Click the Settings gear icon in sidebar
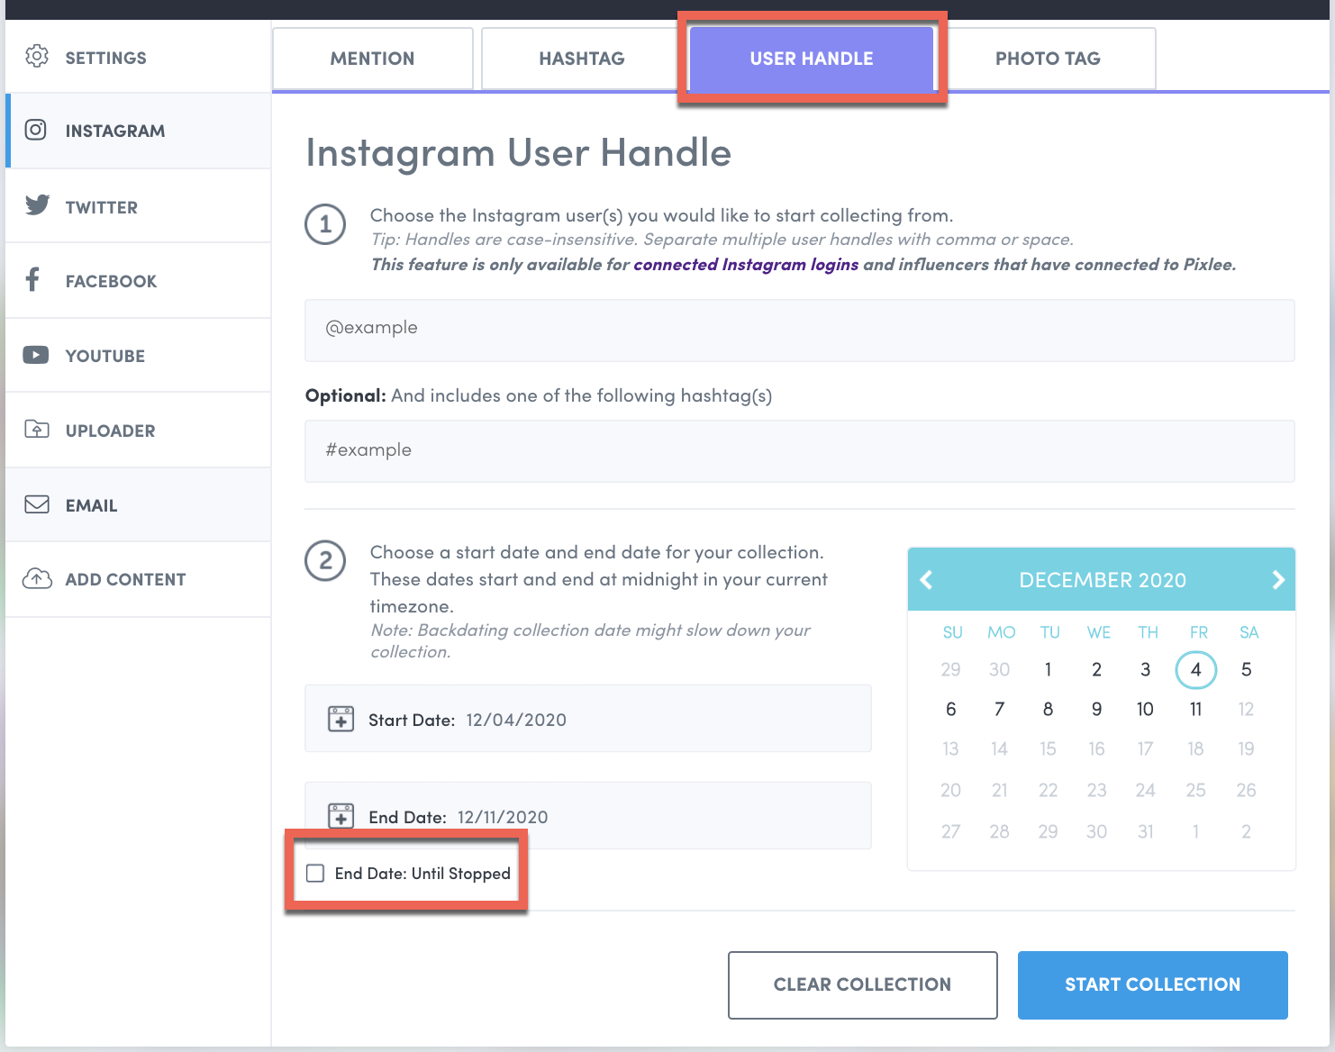 (37, 57)
